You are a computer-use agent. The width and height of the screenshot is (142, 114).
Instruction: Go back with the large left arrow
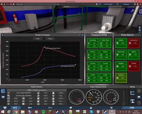point(3,97)
